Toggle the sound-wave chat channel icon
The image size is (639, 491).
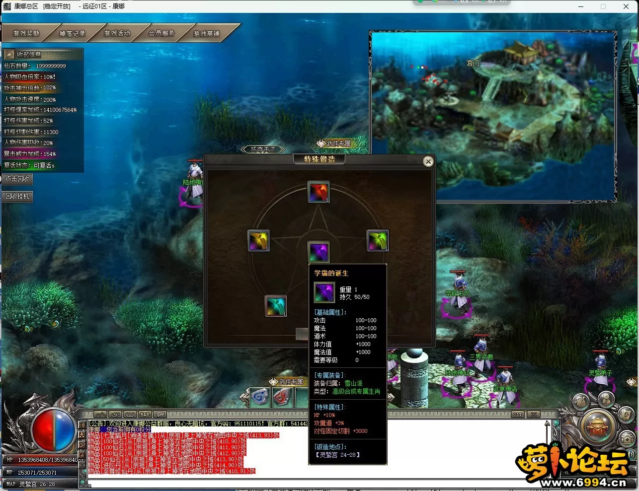tap(82, 425)
